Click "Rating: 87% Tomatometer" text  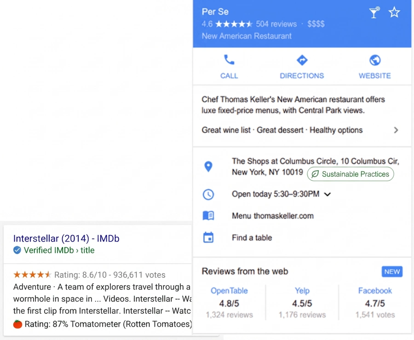pos(108,324)
